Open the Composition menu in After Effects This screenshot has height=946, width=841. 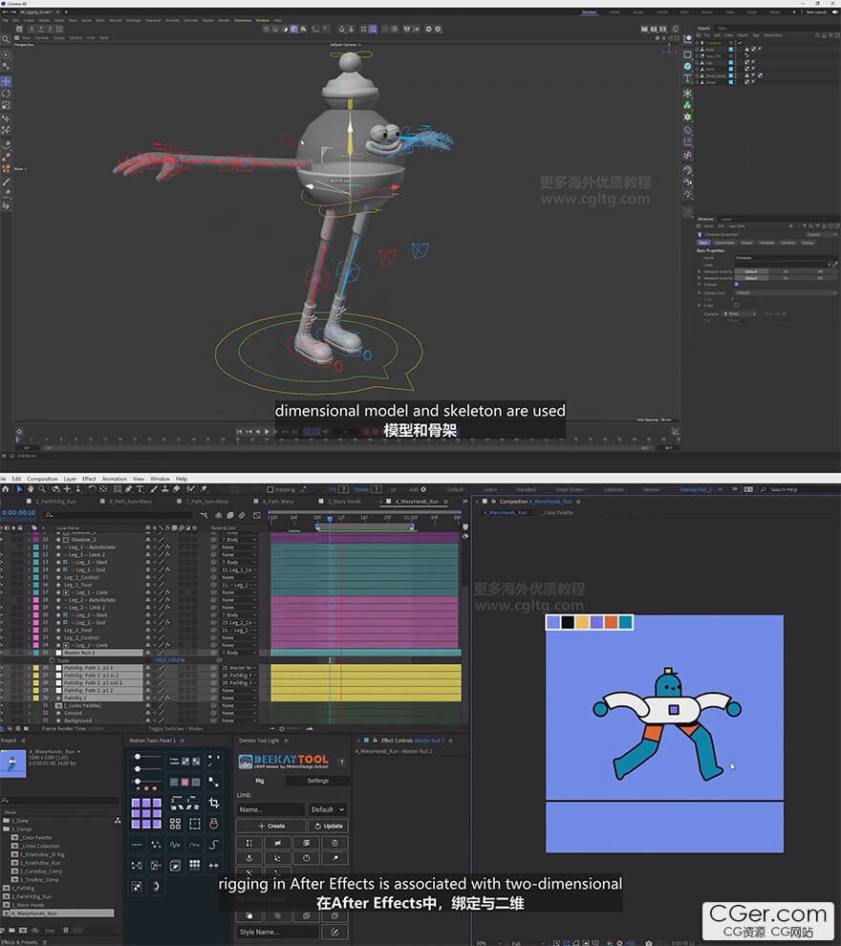[x=42, y=479]
